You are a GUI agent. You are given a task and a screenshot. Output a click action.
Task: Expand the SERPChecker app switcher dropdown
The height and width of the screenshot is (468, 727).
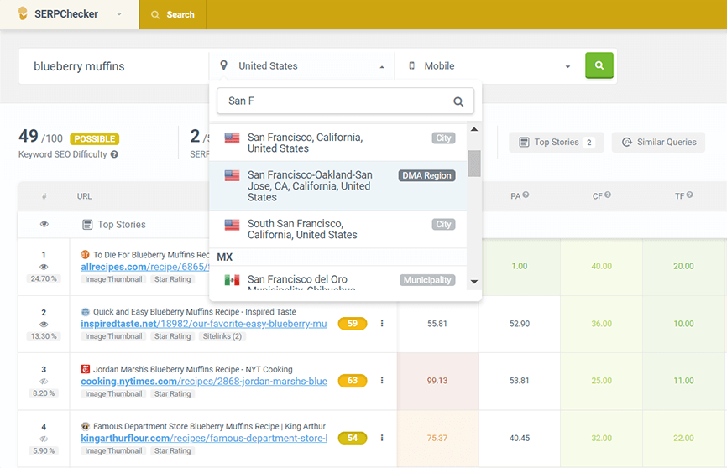pyautogui.click(x=119, y=14)
